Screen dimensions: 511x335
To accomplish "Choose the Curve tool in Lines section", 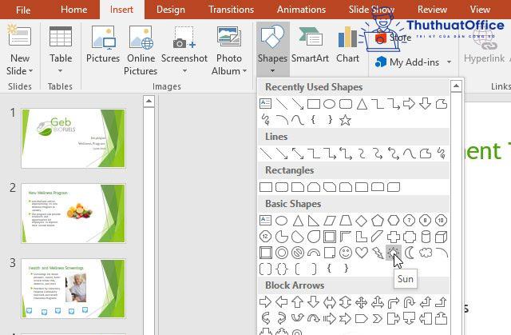I will click(x=410, y=154).
